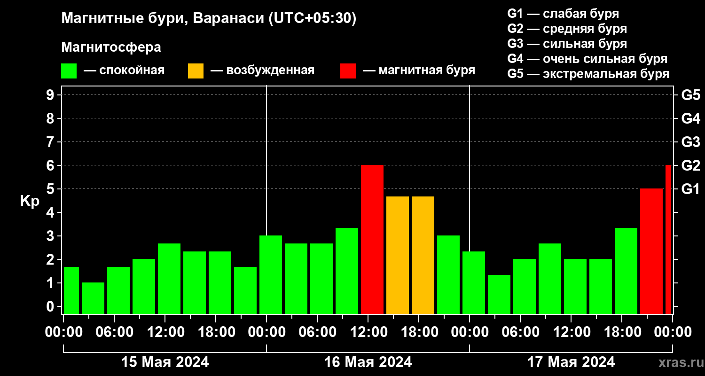Click the 'G4' label on the right axis
The height and width of the screenshot is (376, 705).
[x=690, y=118]
